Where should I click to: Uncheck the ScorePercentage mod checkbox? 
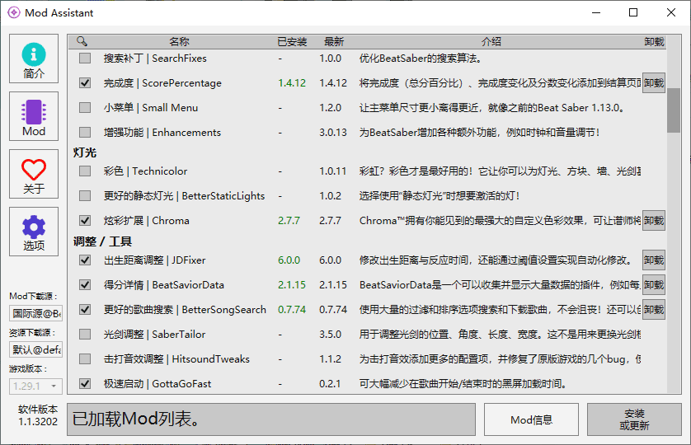[x=85, y=83]
